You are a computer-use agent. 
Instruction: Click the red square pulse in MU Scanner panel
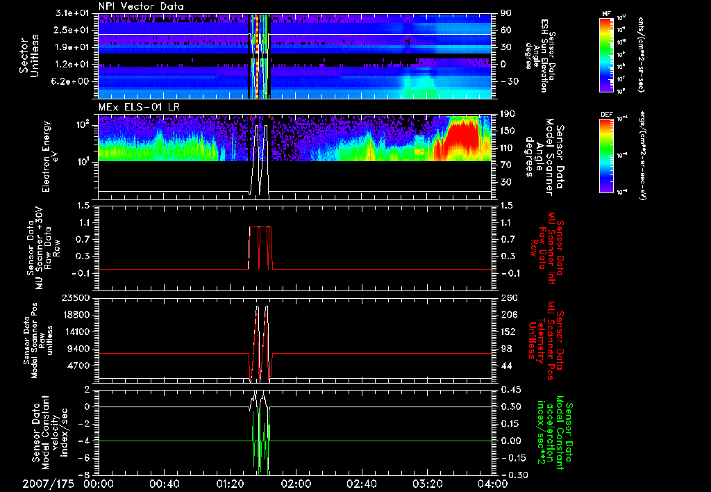point(260,248)
